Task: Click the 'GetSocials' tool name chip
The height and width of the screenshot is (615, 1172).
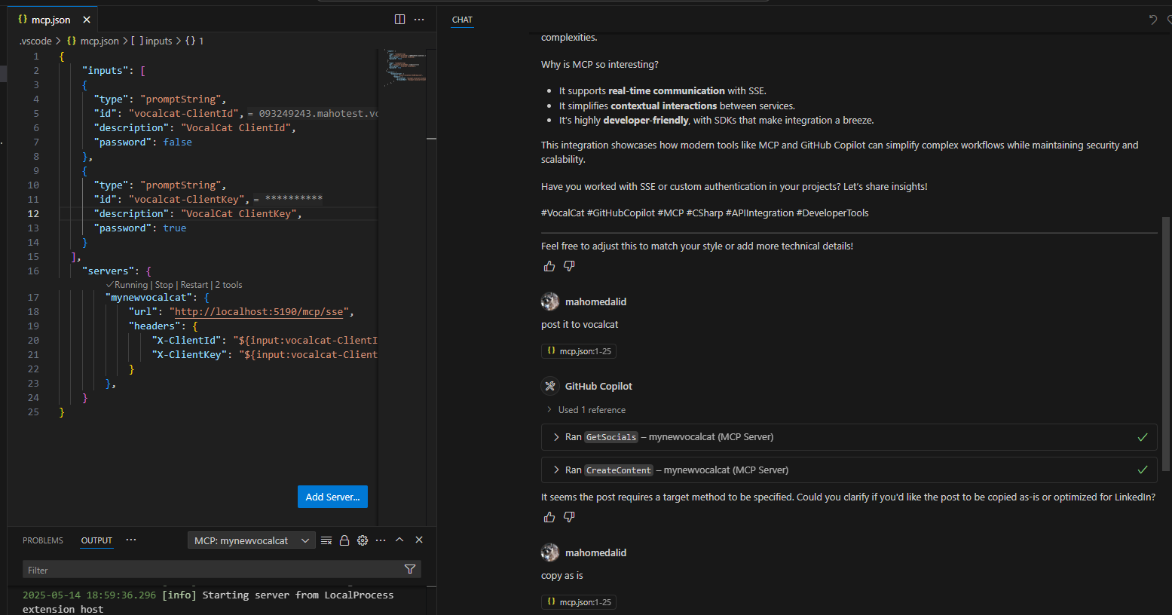Action: coord(611,437)
